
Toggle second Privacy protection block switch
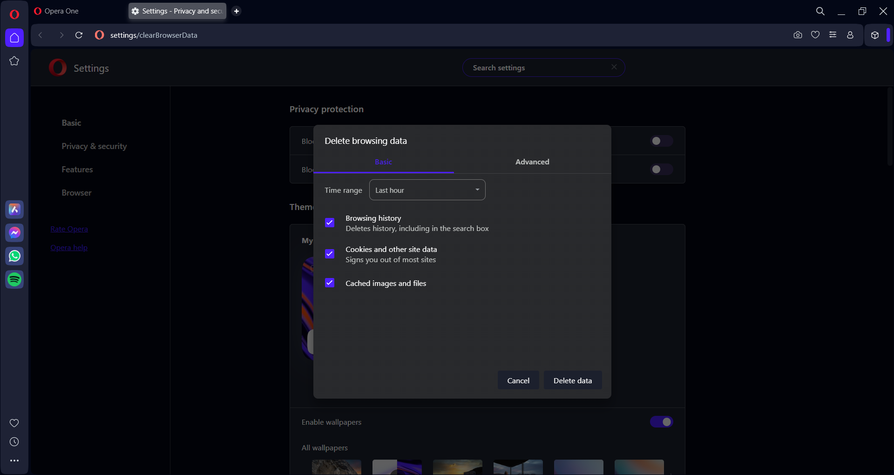[662, 170]
